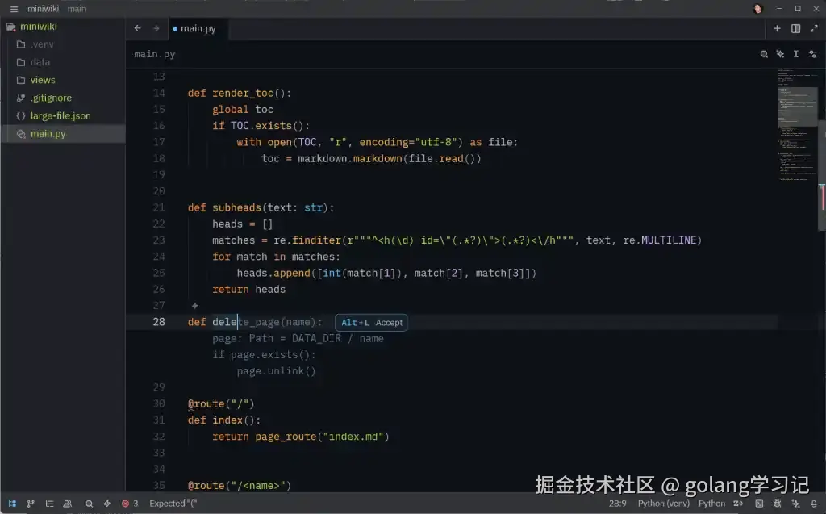Toggle the collaboration panel icon
826x514 pixels.
pos(68,504)
